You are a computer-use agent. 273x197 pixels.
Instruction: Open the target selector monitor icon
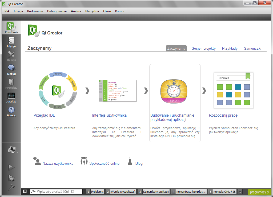(x=12, y=150)
